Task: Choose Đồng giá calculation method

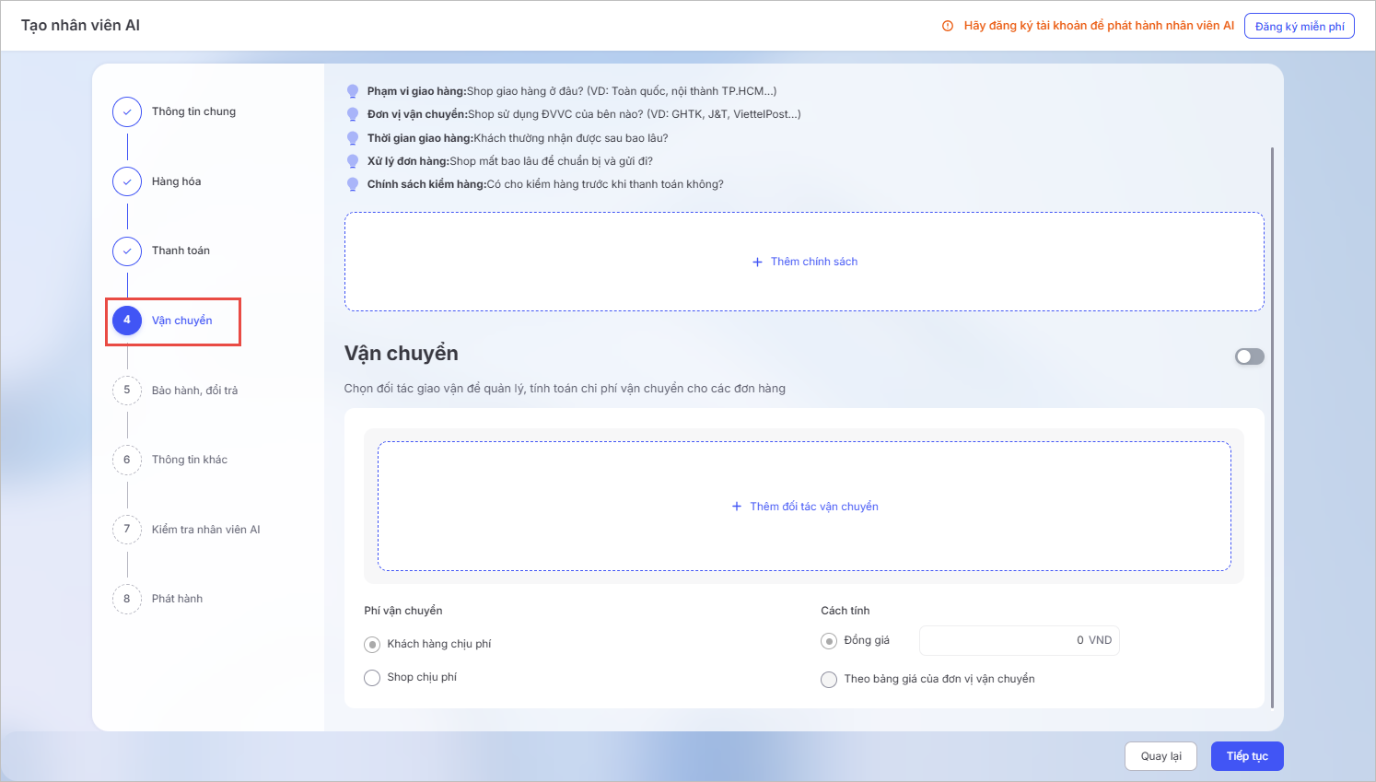Action: 829,641
